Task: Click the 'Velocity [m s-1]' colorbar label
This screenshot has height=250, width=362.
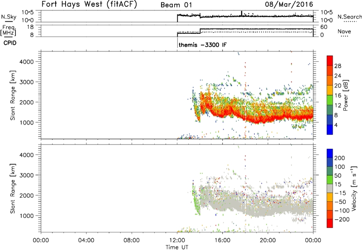Action: pyautogui.click(x=354, y=188)
